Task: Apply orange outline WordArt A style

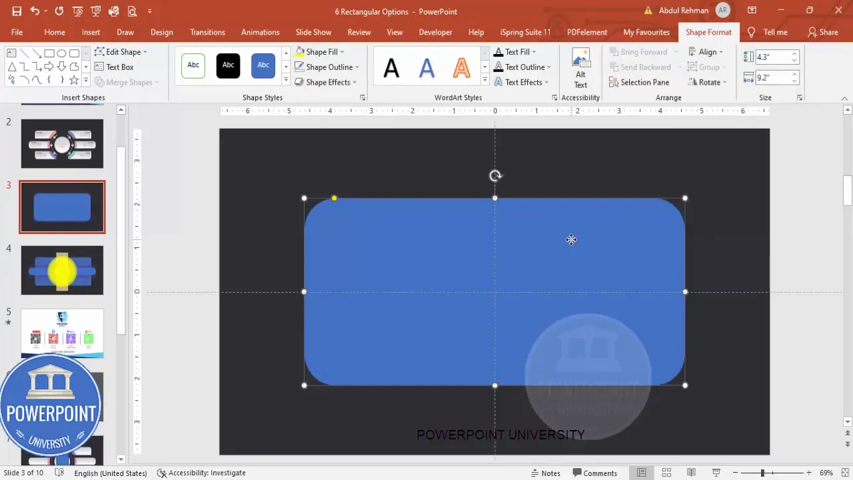Action: point(461,67)
